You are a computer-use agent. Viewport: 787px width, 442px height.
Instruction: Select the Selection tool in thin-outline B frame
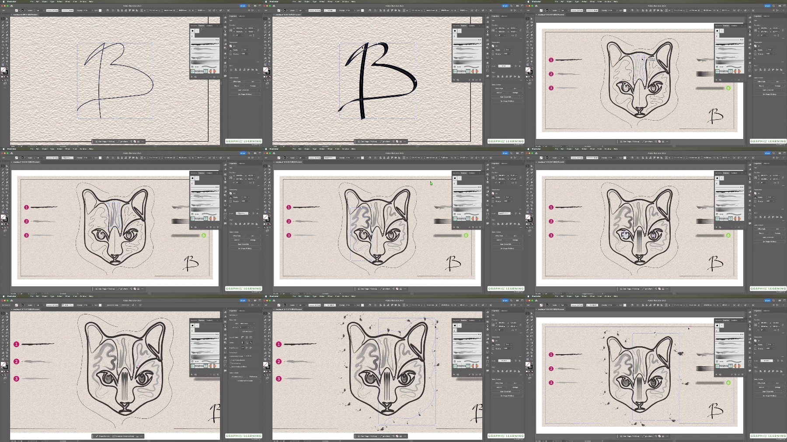(x=3, y=19)
